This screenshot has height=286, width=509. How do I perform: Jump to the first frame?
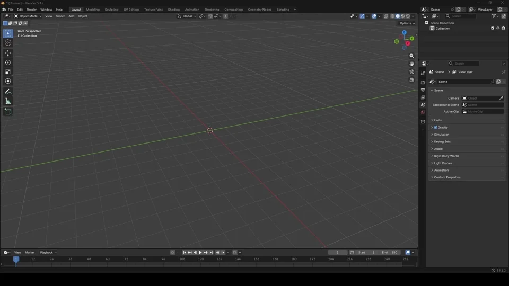pos(185,252)
